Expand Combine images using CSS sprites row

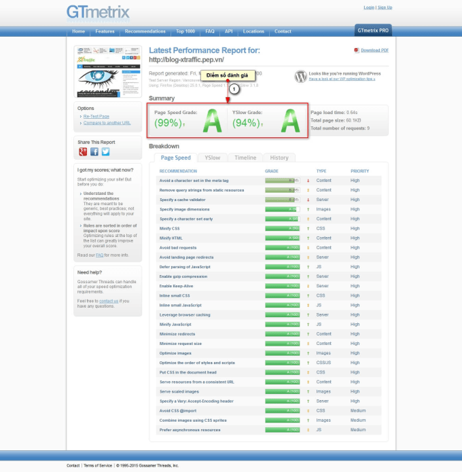(193, 420)
